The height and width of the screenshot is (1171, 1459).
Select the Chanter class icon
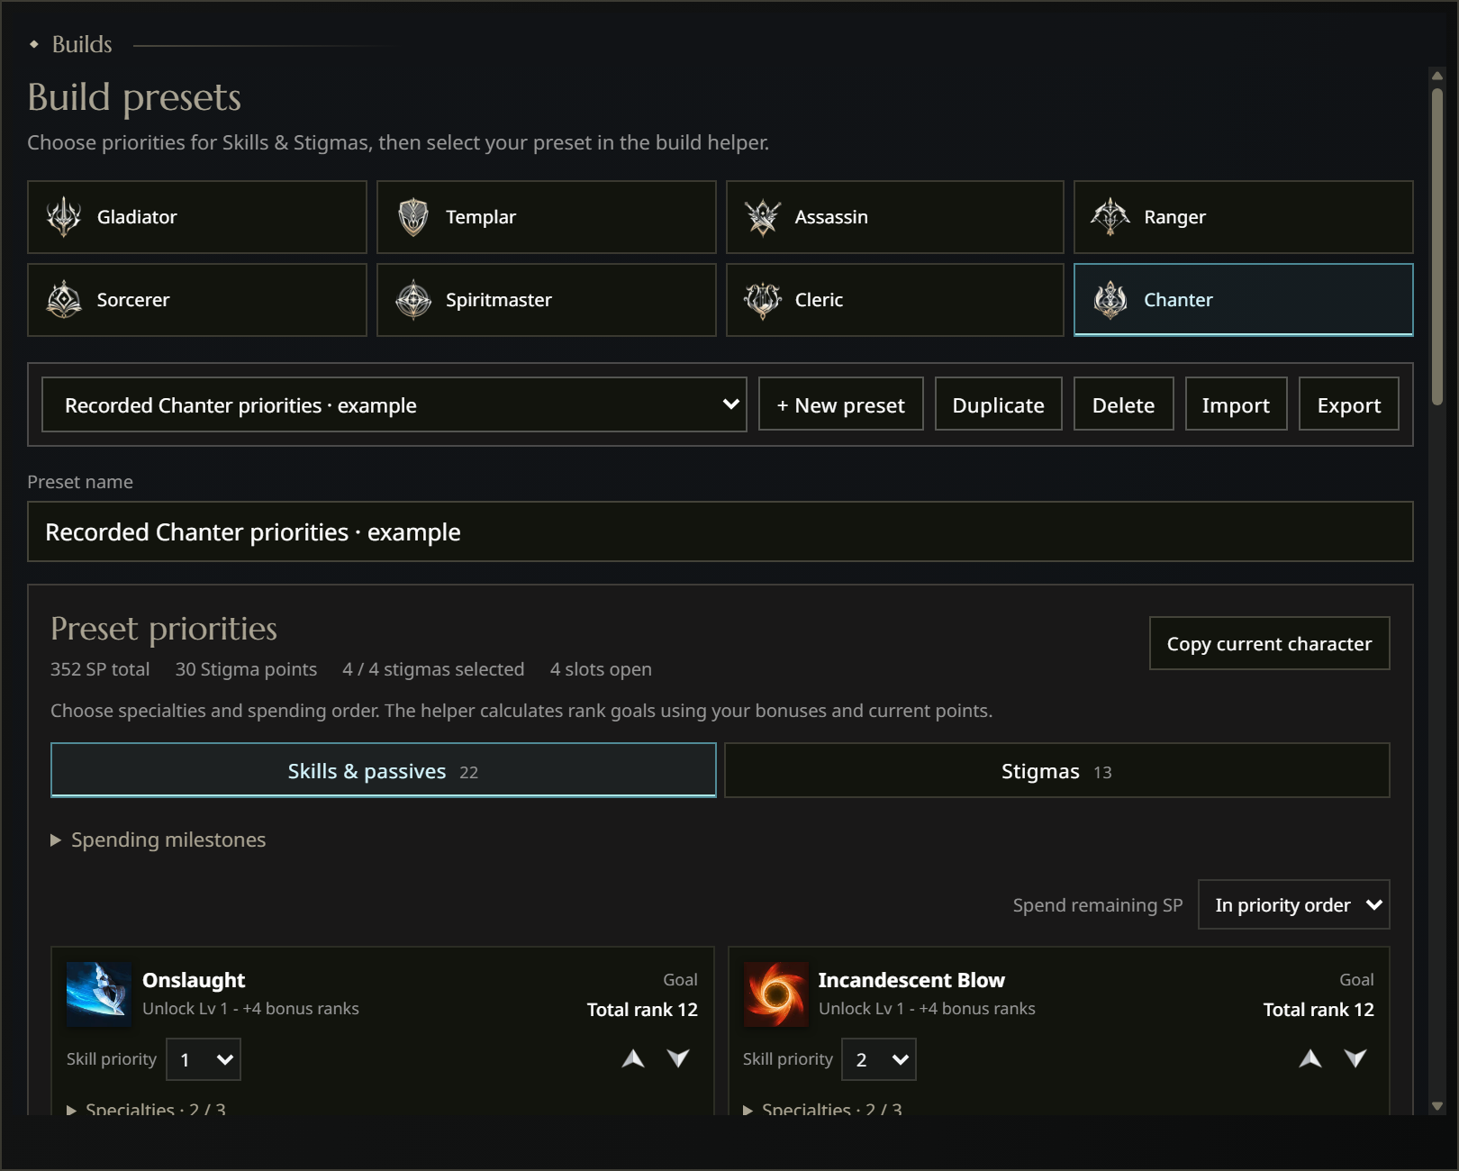[x=1110, y=300]
